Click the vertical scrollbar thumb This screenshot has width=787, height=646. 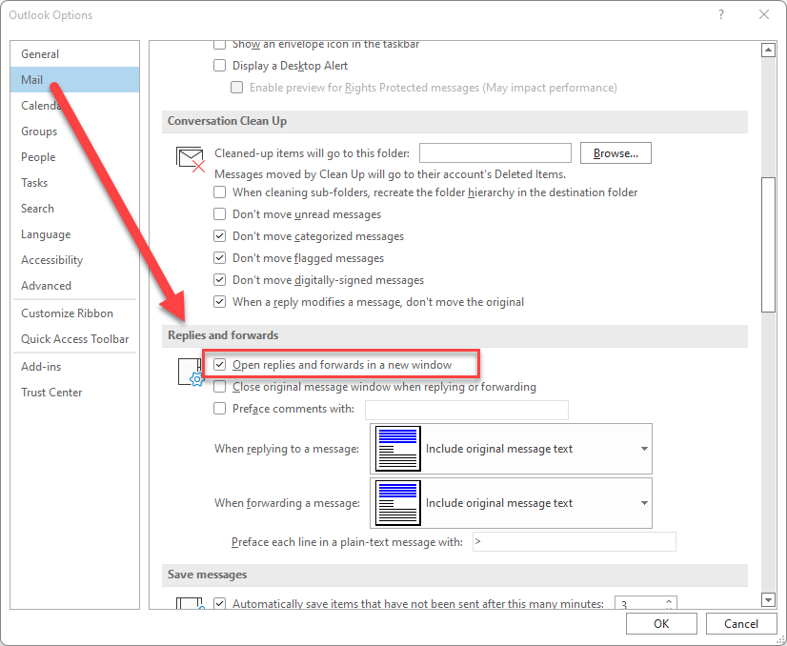pos(768,245)
